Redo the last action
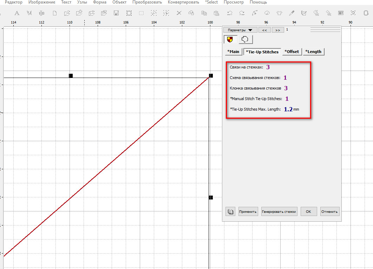 point(242,13)
